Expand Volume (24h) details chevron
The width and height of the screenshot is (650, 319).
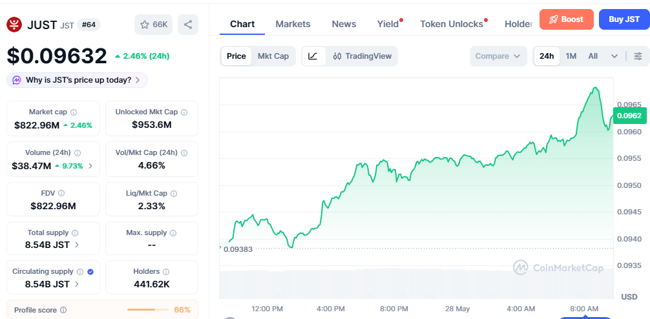click(91, 166)
